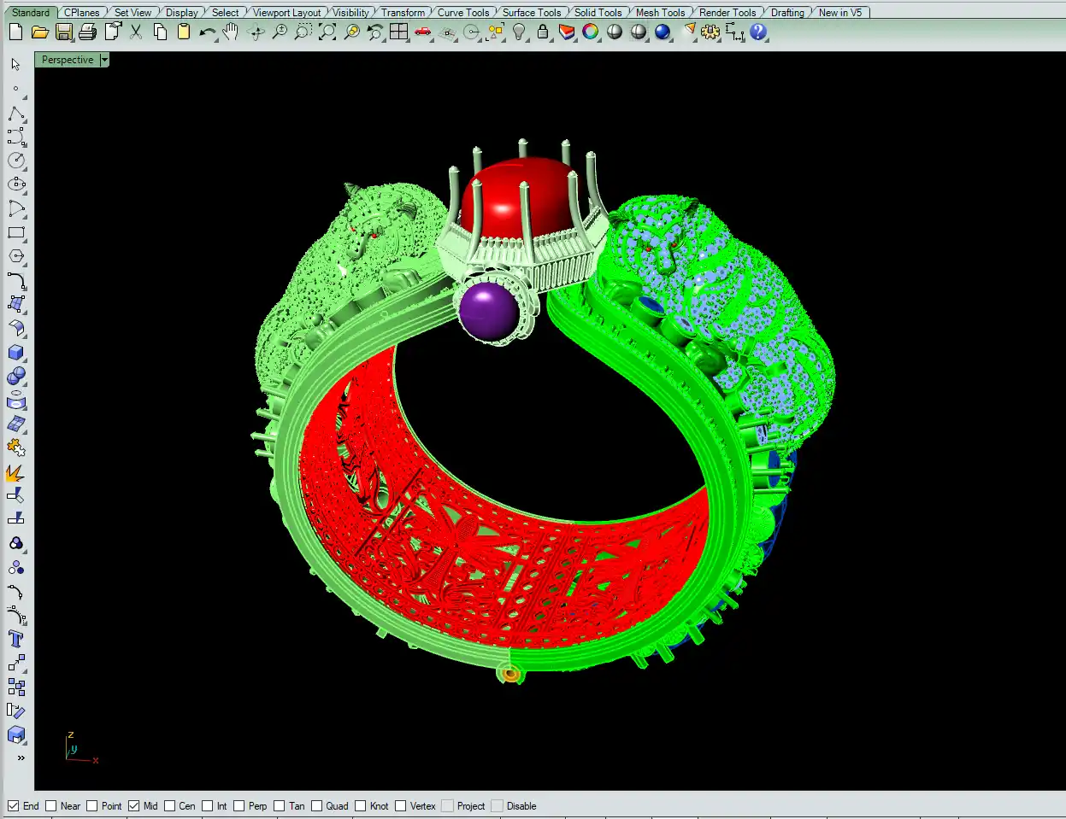Screen dimensions: 1066x819
Task: Open the 4-viewport layout icon
Action: [398, 32]
